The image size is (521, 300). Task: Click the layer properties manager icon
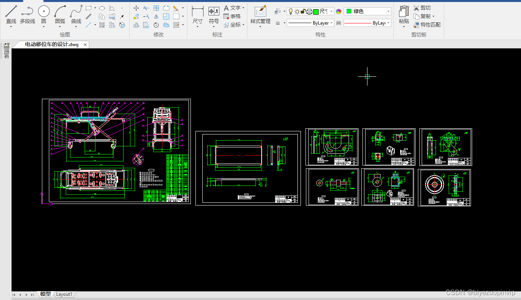point(277,12)
